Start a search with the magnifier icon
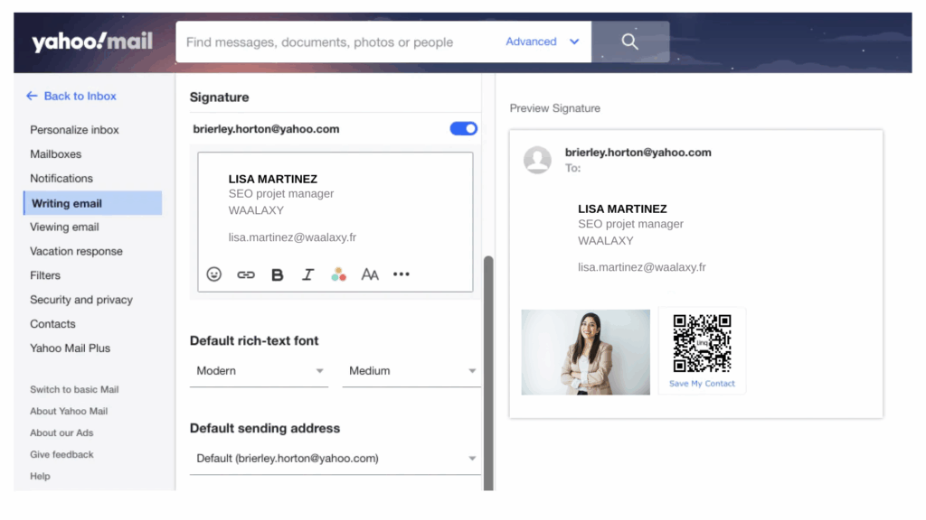The height and width of the screenshot is (520, 926). click(x=628, y=41)
